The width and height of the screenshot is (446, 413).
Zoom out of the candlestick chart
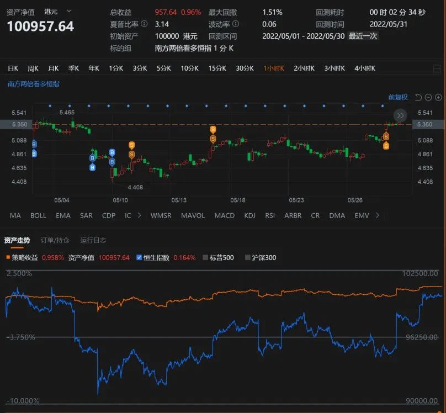(429, 97)
